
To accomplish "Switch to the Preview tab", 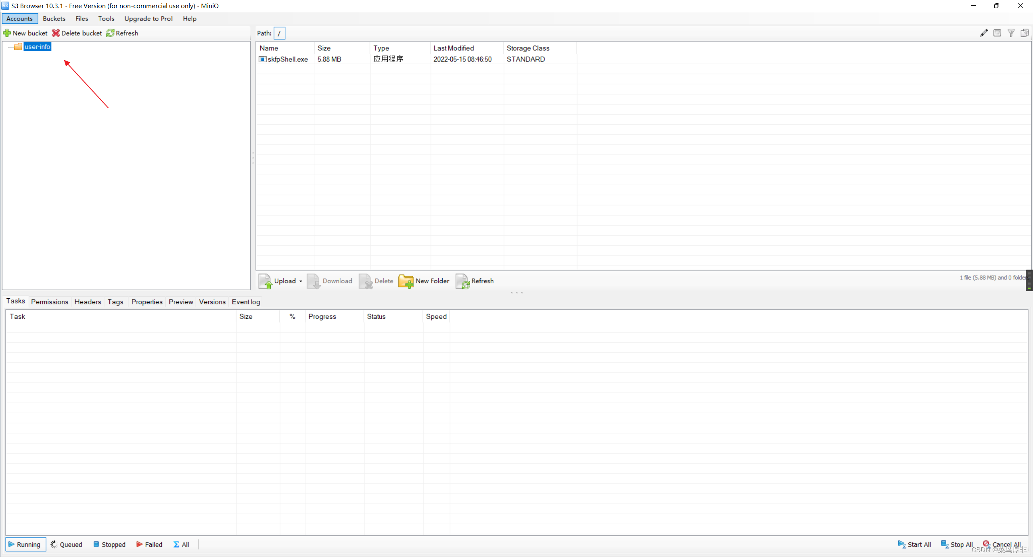I will tap(181, 302).
